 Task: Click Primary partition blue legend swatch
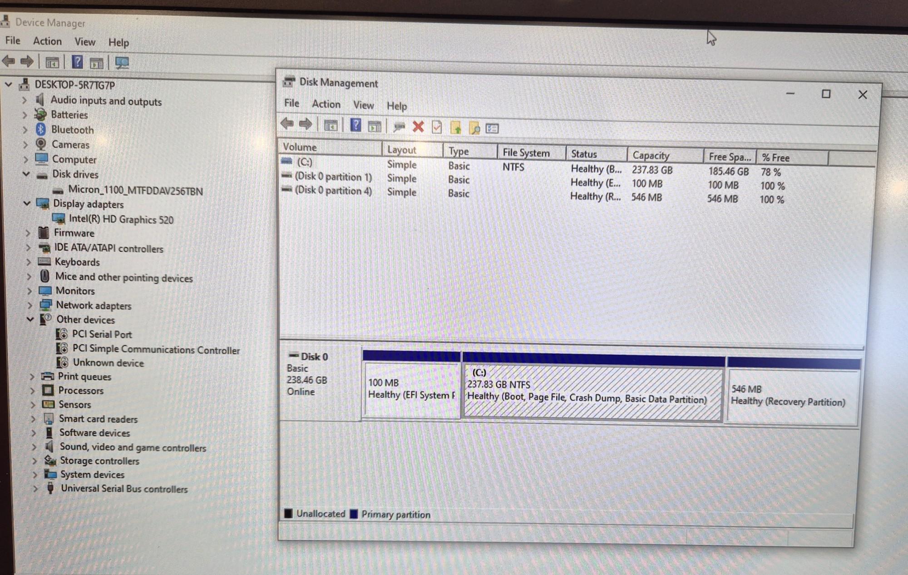click(x=354, y=514)
